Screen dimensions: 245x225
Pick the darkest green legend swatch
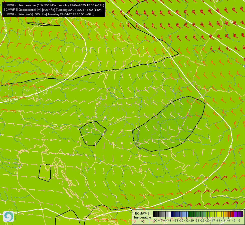click(189, 214)
